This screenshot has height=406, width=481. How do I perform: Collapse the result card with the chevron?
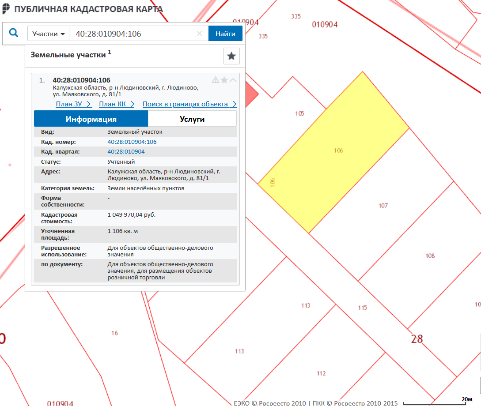pyautogui.click(x=233, y=80)
